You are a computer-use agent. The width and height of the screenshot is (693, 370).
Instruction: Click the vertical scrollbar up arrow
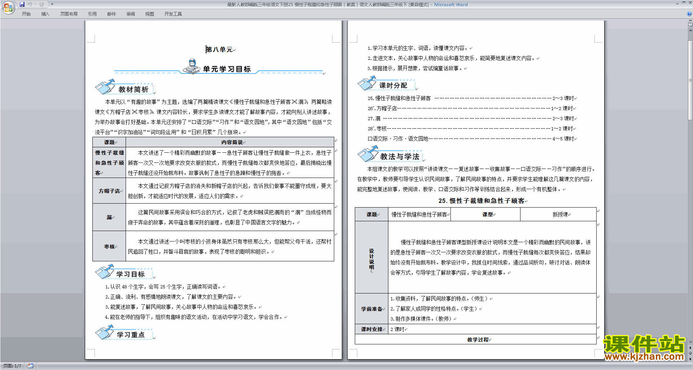[690, 30]
